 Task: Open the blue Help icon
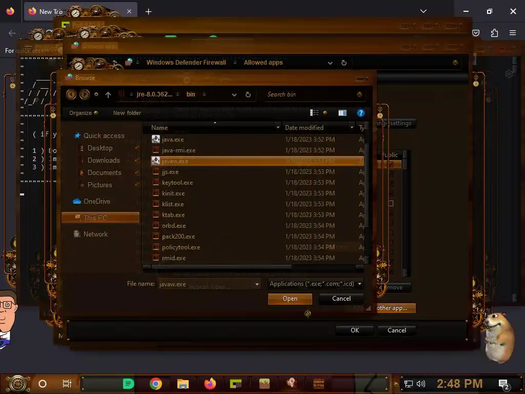click(360, 113)
